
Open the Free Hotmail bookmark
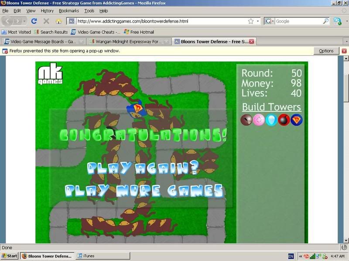[139, 32]
